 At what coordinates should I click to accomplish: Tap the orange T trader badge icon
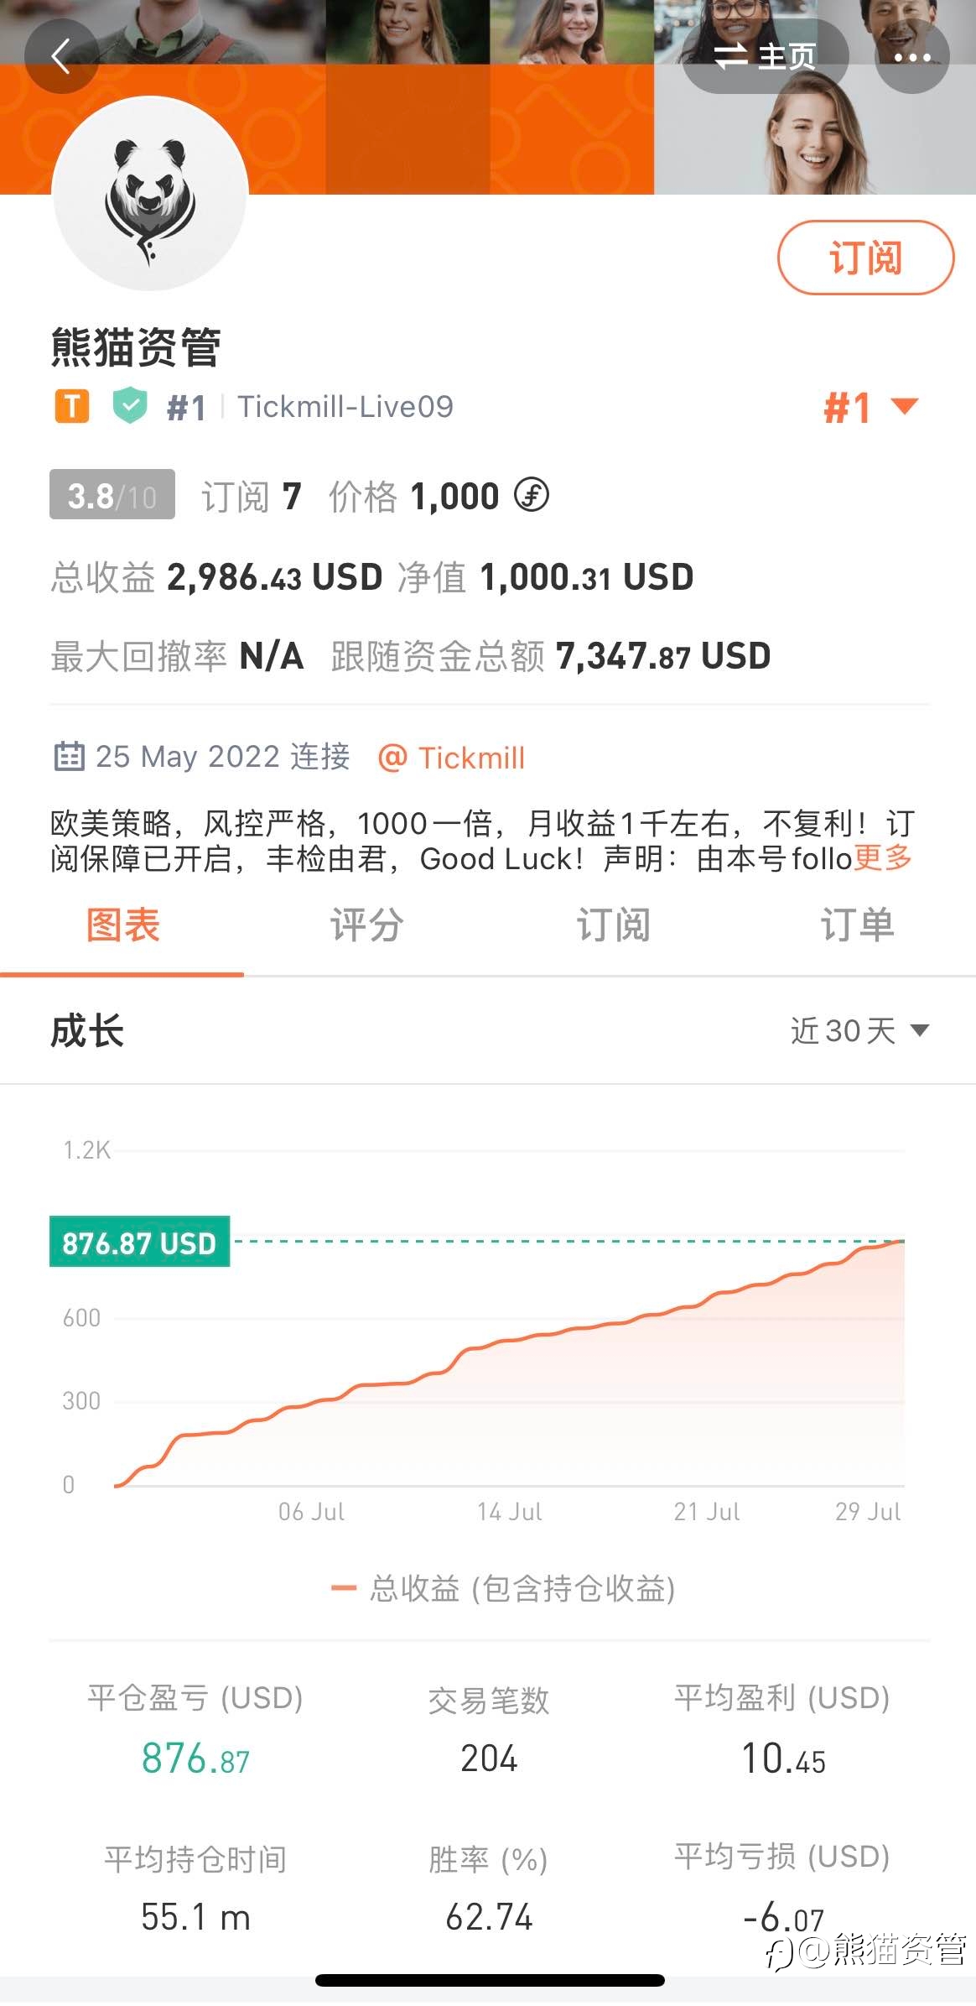click(72, 407)
